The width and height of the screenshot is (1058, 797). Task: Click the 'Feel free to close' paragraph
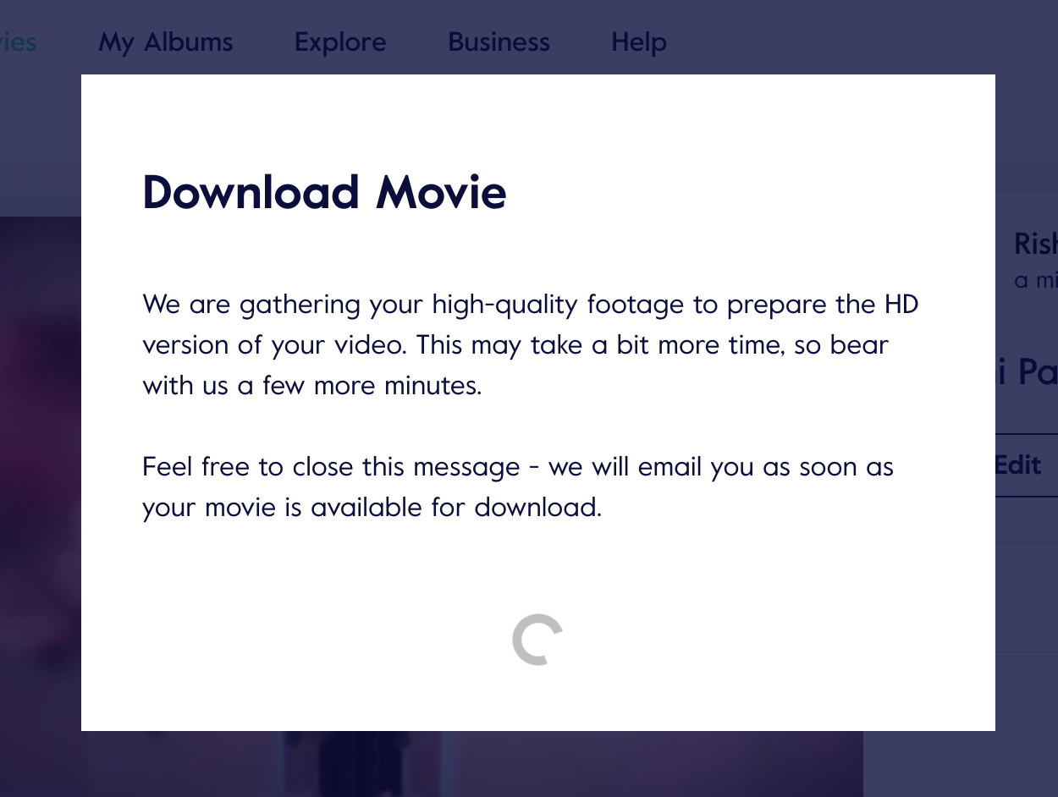pyautogui.click(x=518, y=486)
